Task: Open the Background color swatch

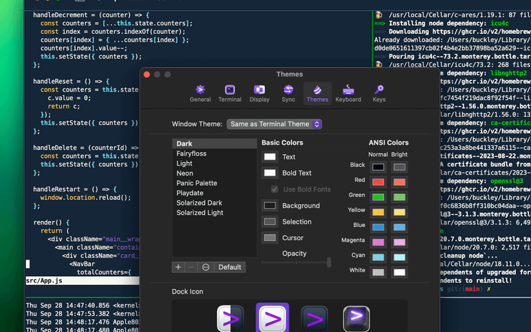Action: 269,206
